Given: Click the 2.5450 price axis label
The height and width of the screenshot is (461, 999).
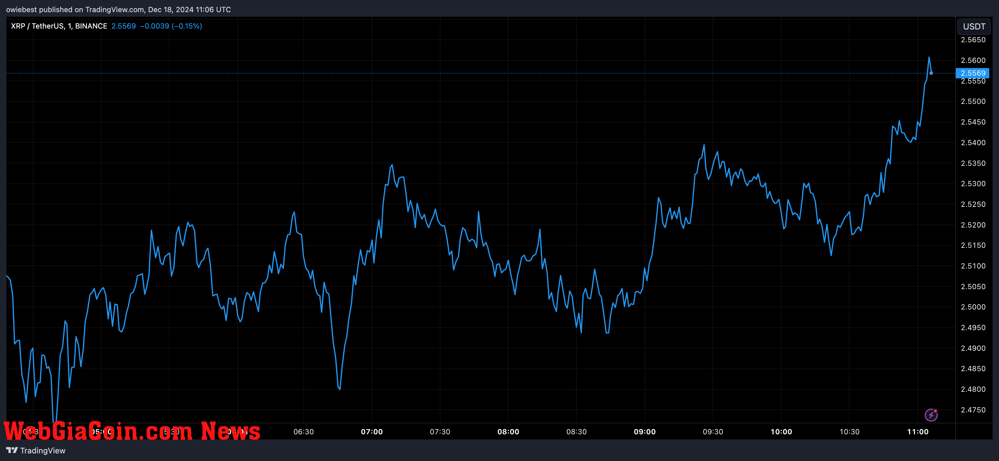Looking at the screenshot, I should [973, 122].
